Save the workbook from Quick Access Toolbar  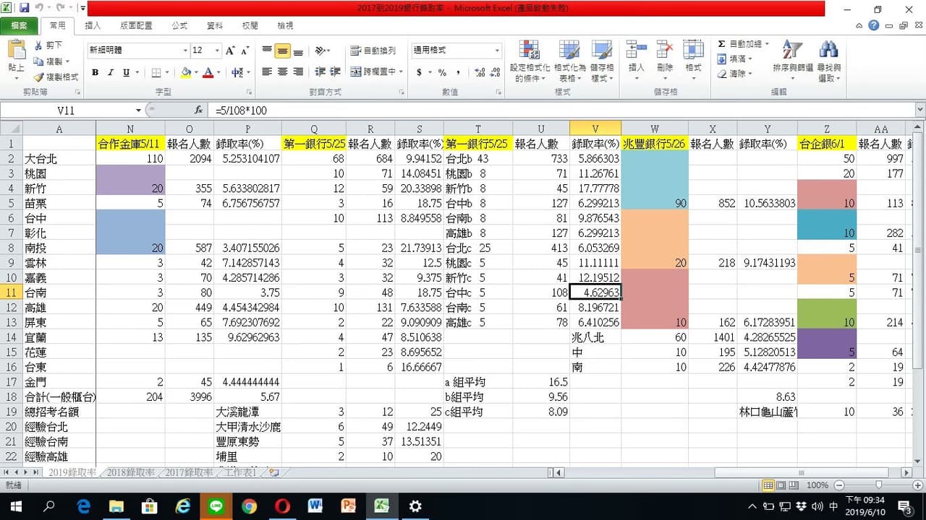24,8
